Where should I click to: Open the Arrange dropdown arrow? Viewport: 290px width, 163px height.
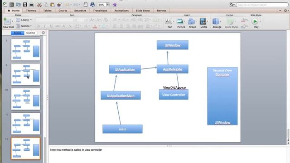coord(221,21)
